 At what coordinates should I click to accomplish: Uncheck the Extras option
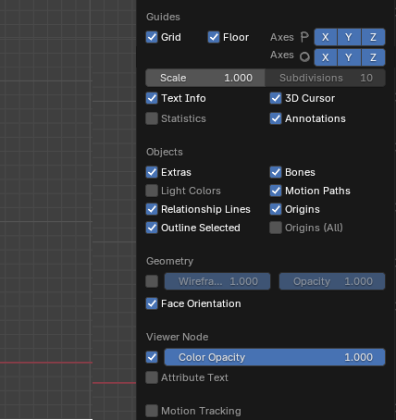coord(152,172)
